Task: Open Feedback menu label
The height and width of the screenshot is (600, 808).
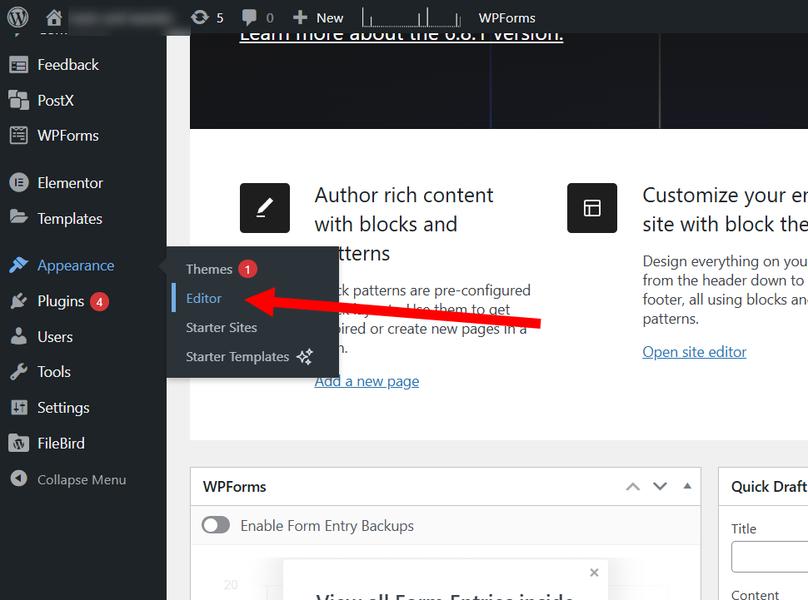Action: click(68, 65)
